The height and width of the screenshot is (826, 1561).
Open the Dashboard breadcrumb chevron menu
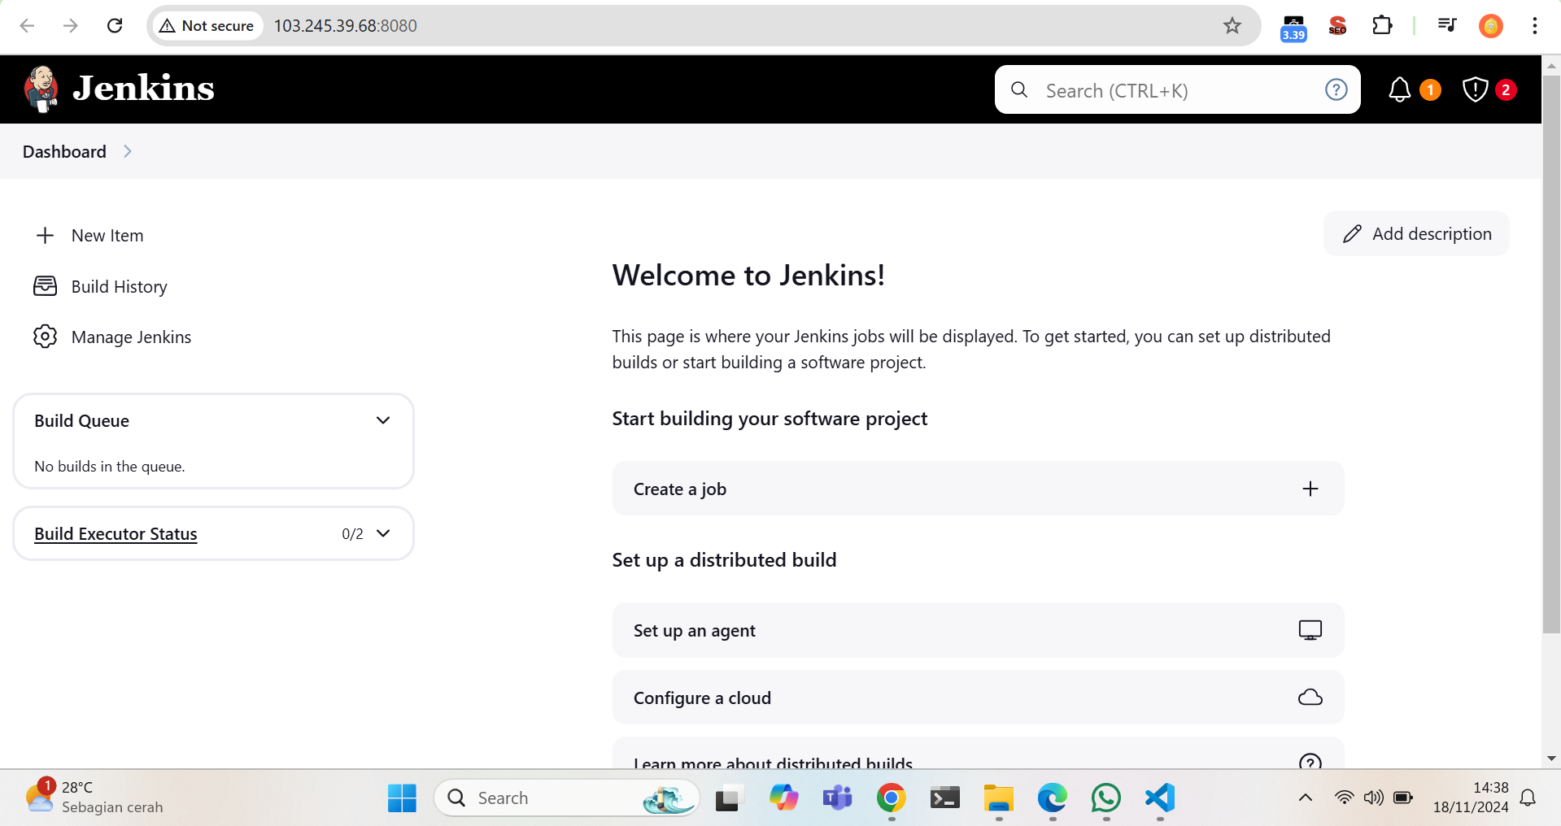tap(127, 151)
